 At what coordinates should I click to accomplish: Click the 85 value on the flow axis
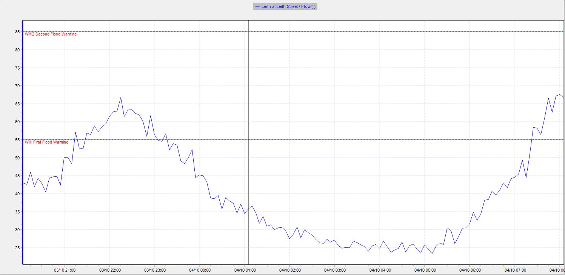point(17,32)
